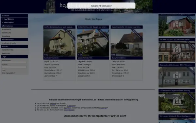The width and height of the screenshot is (196, 123).
Task: Click the 'bewerten' underlined link
Action: click(x=68, y=108)
